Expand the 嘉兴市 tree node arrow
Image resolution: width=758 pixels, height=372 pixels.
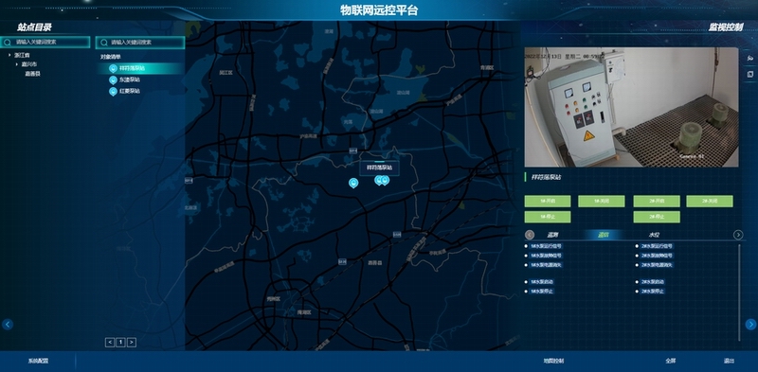click(17, 64)
